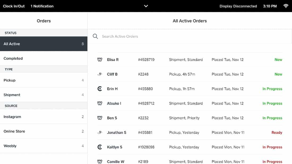The width and height of the screenshot is (292, 164).
Task: Click the Weebly icon beside Atsuko I
Action: (x=100, y=103)
